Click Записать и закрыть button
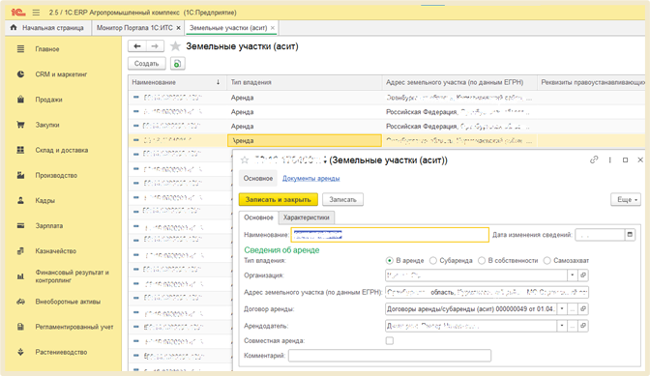 (x=279, y=199)
